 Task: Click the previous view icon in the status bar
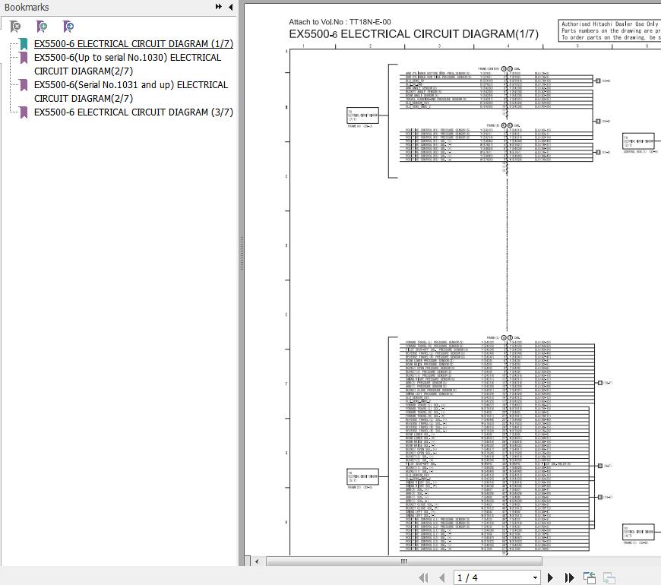pyautogui.click(x=590, y=577)
